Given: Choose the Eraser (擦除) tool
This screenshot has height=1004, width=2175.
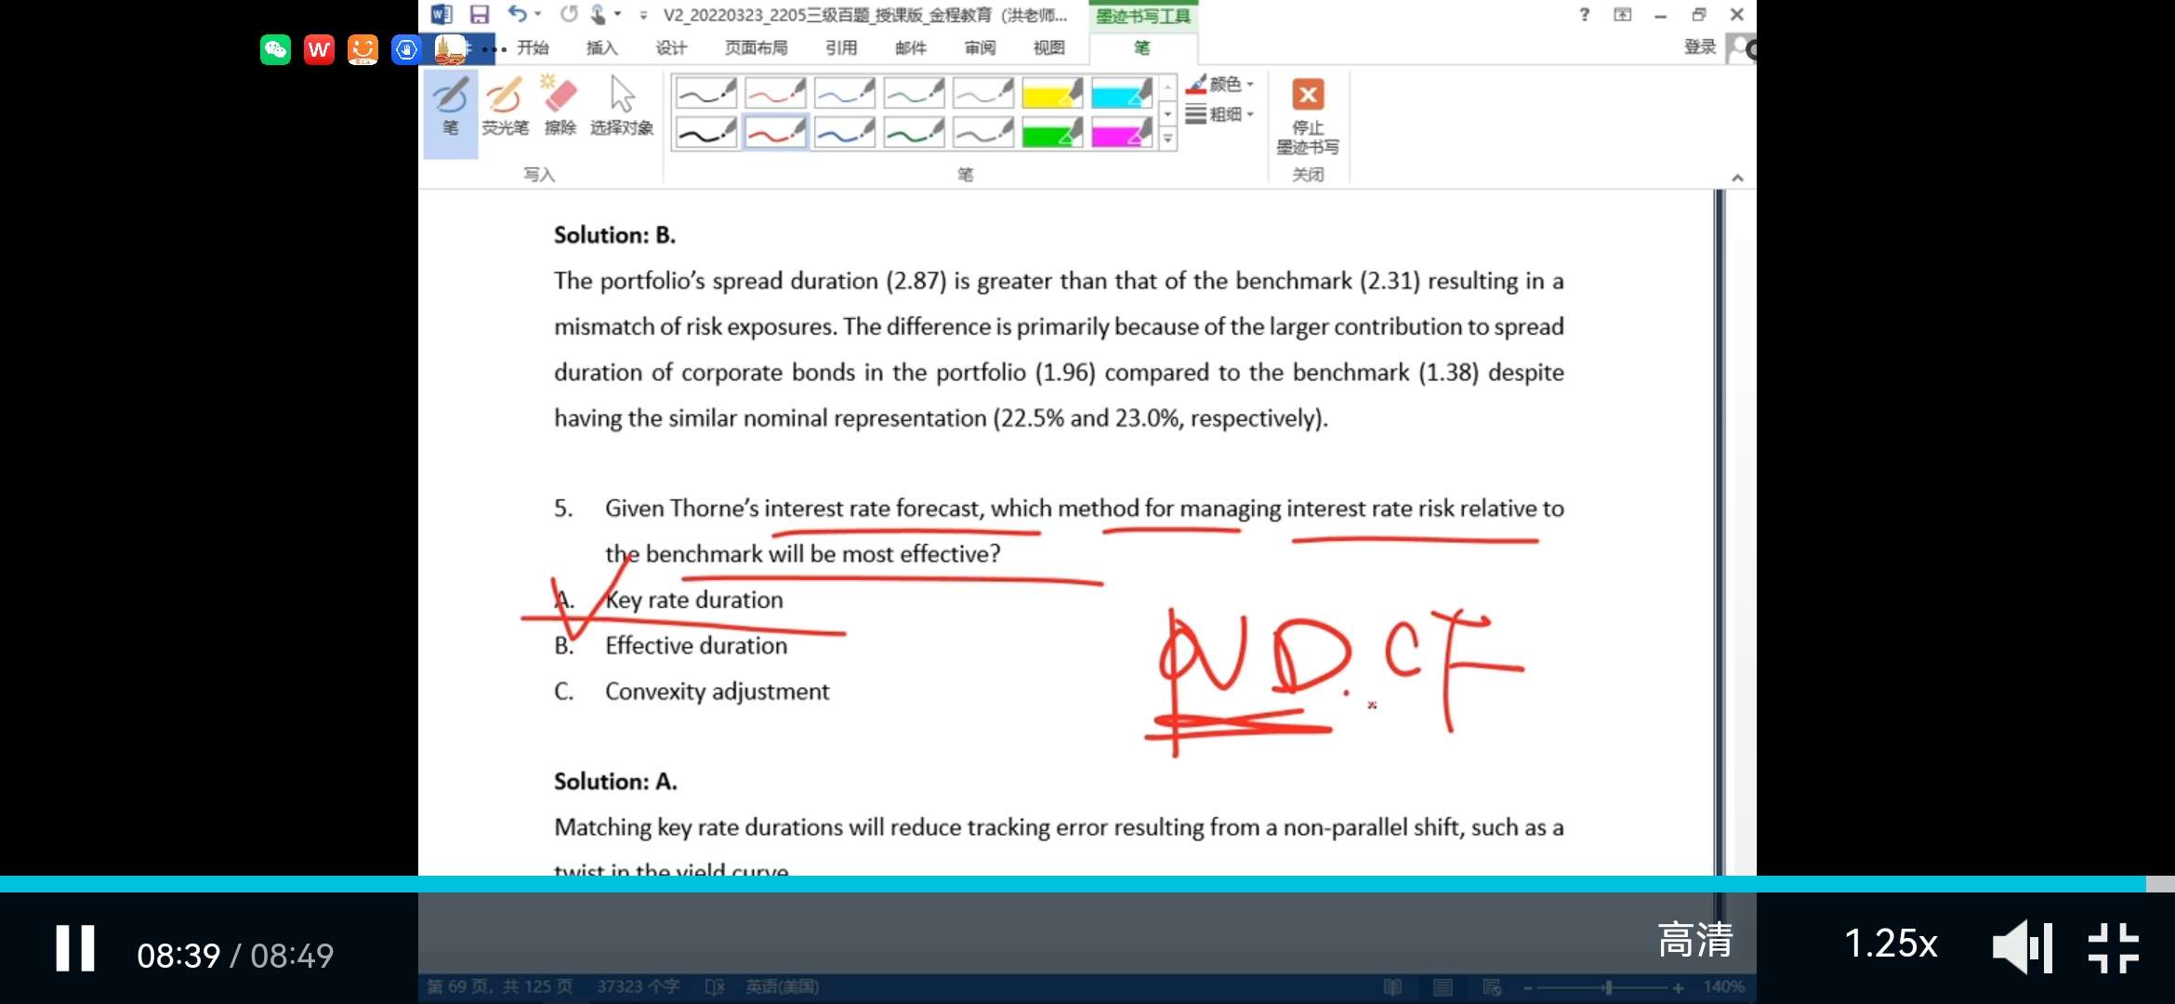Looking at the screenshot, I should tap(560, 107).
